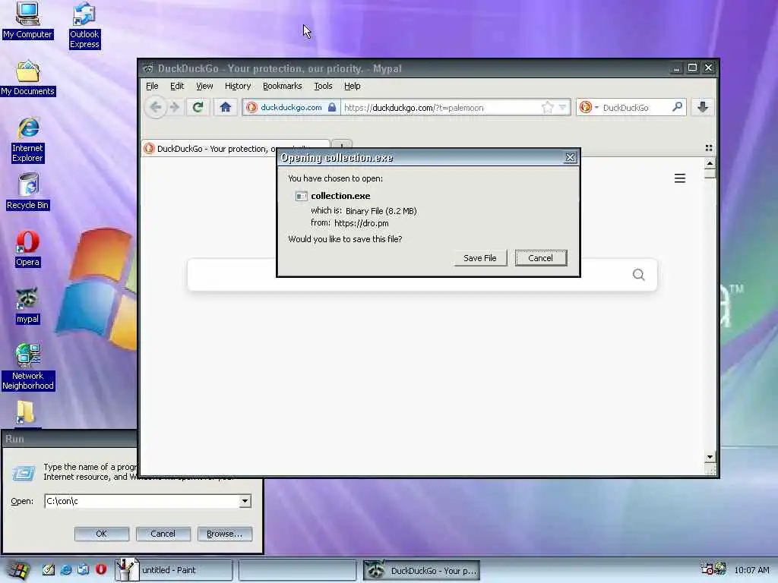Open the History menu
This screenshot has height=583, width=778.
coord(238,86)
